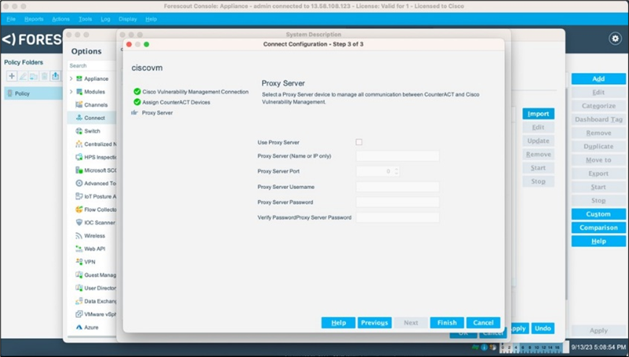Select the User Directory icon
The height and width of the screenshot is (357, 629).
pos(79,288)
